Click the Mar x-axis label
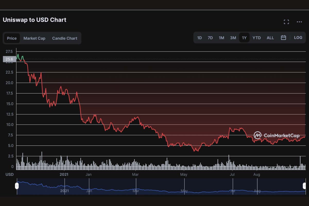This screenshot has width=309, height=206. coord(135,174)
